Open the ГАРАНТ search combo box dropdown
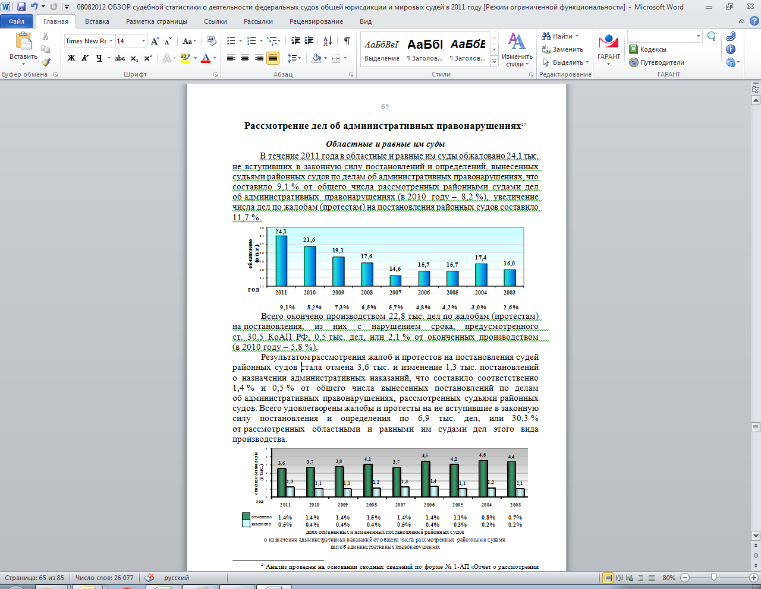761x589 pixels. click(699, 37)
